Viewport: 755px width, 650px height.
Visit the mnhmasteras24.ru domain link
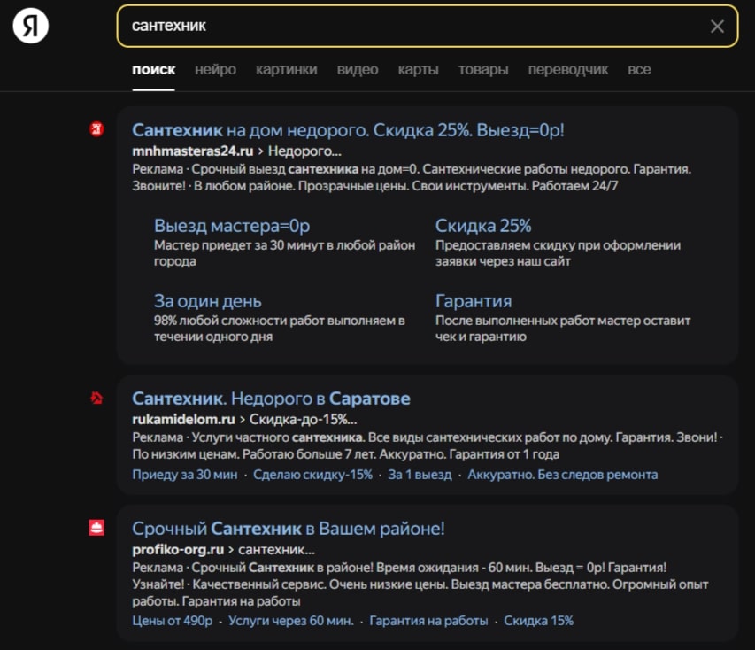193,151
